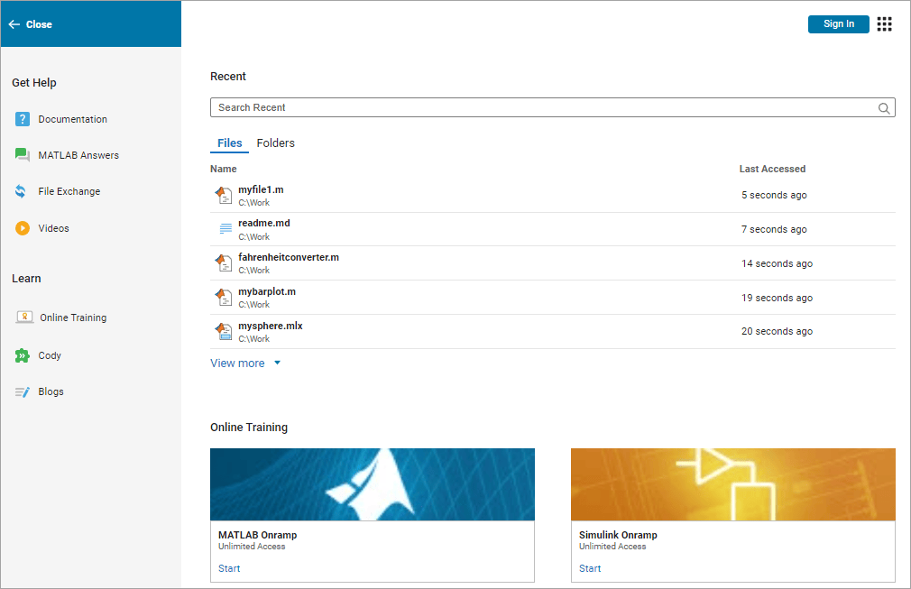Open recent file readme.md
The width and height of the screenshot is (911, 589).
263,223
